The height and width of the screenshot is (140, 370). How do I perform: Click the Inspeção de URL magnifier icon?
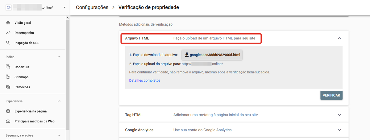8,43
